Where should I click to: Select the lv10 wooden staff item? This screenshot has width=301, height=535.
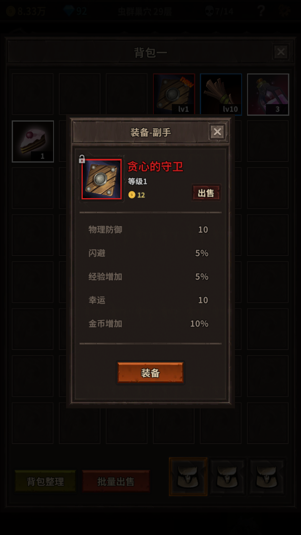pyautogui.click(x=221, y=94)
